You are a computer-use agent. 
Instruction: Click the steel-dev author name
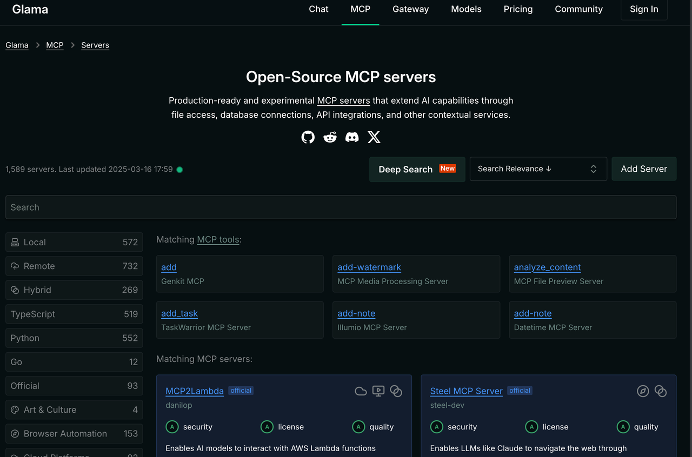(447, 405)
